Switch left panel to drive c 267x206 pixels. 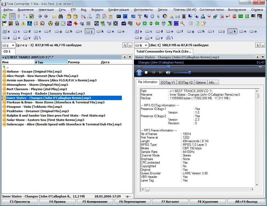pos(17,31)
